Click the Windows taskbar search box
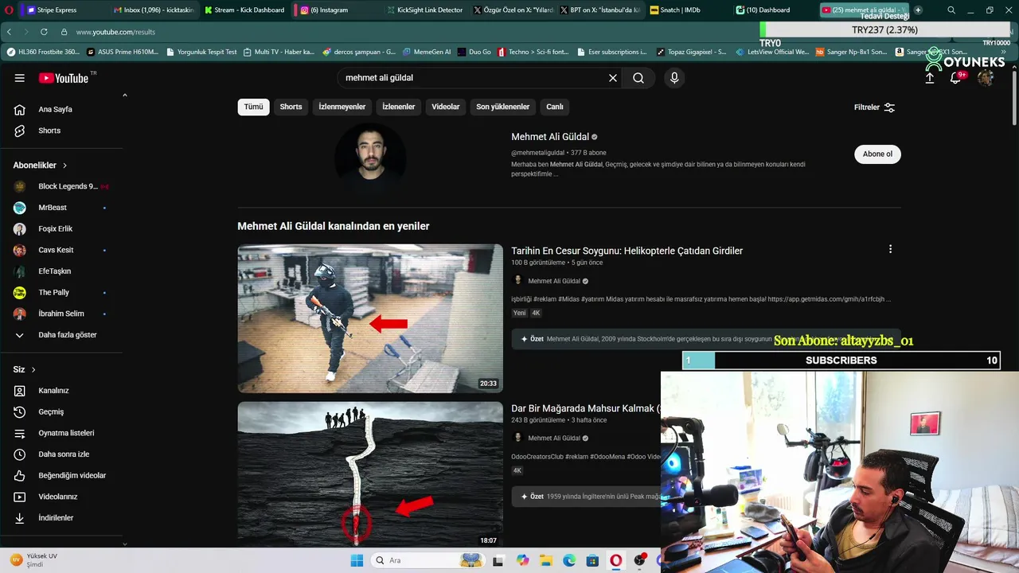1019x573 pixels. point(429,560)
